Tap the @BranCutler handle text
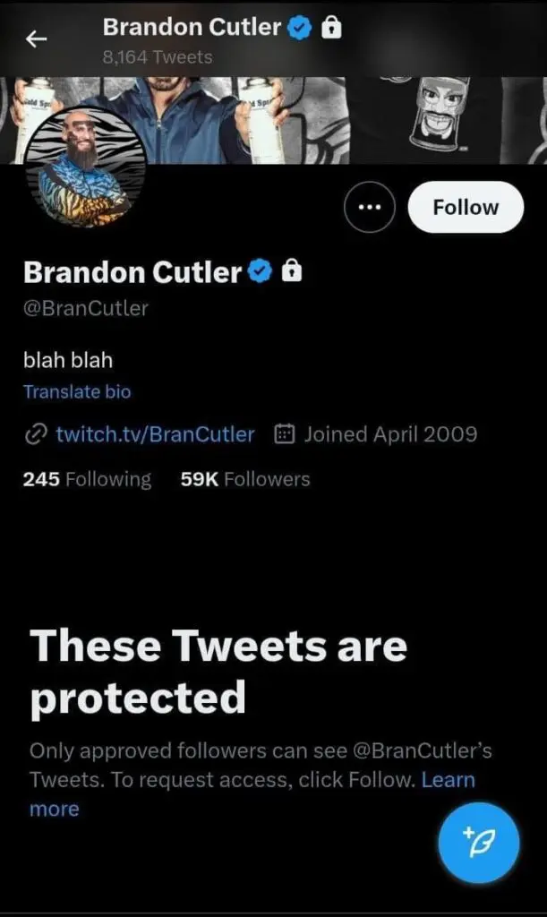The width and height of the screenshot is (547, 917). tap(86, 309)
